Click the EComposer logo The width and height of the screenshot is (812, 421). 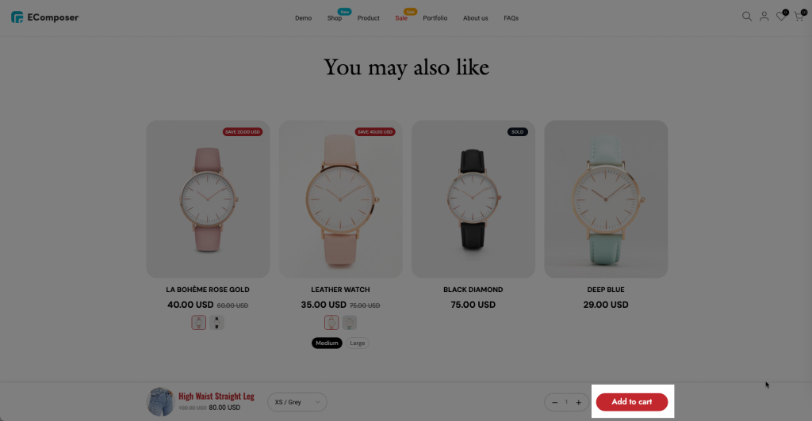click(x=44, y=17)
